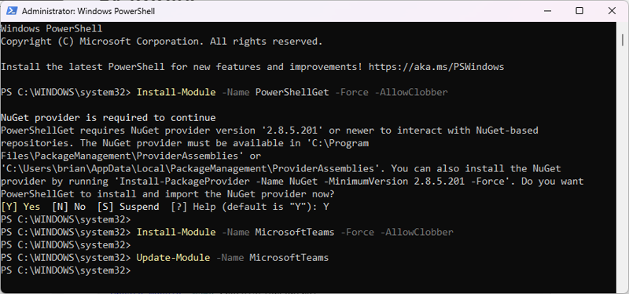Click the Administrator: Windows PowerShell title text
Viewport: 629px width, 294px height.
click(x=88, y=11)
